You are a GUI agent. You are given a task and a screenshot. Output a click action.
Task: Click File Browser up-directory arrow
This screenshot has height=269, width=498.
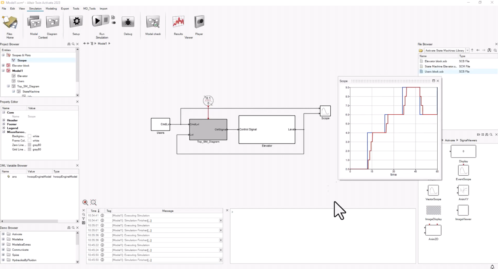click(472, 51)
